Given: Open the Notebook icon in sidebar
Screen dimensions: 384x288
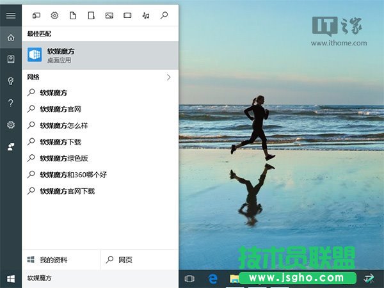Looking at the screenshot, I should click(x=10, y=59).
